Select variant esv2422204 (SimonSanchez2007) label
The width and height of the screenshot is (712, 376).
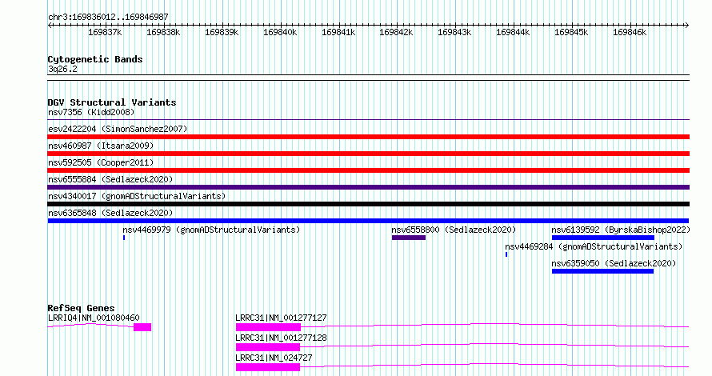coord(118,129)
